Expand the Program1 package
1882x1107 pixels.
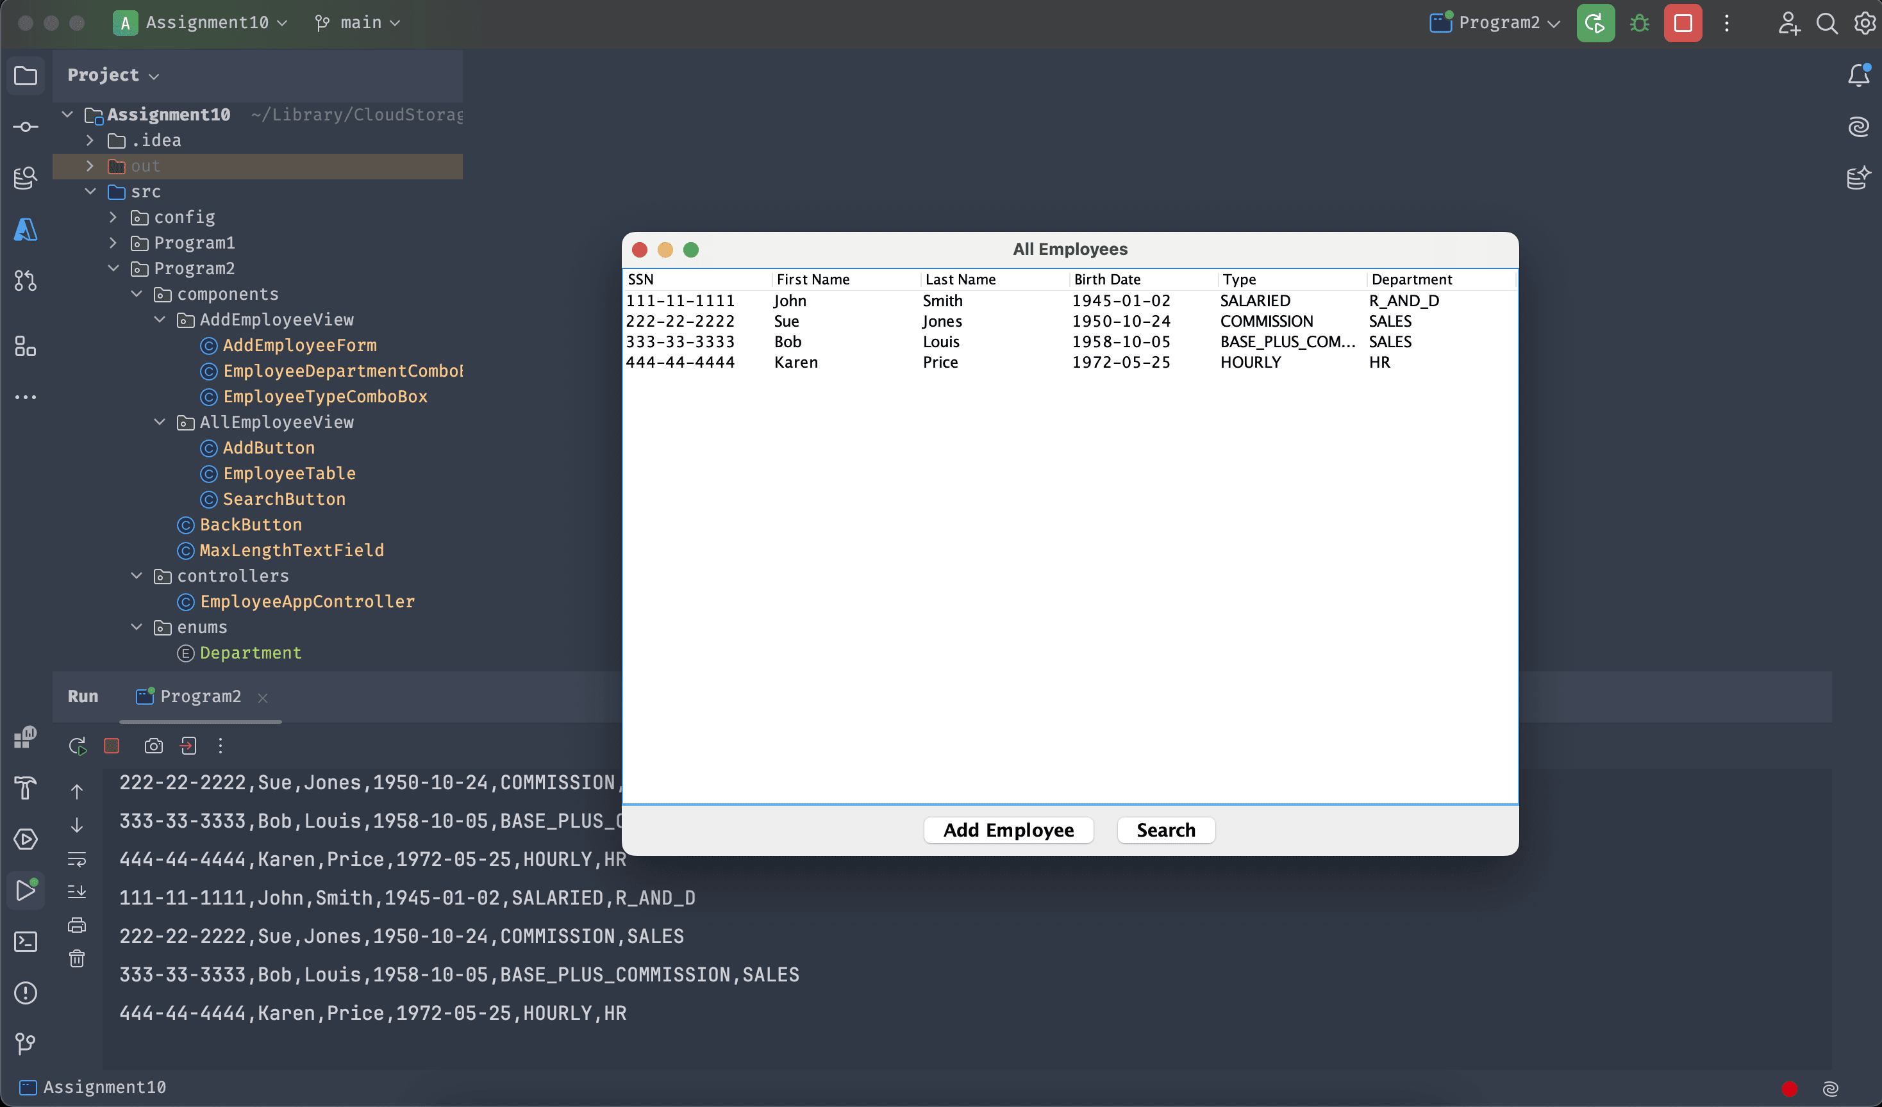point(113,243)
